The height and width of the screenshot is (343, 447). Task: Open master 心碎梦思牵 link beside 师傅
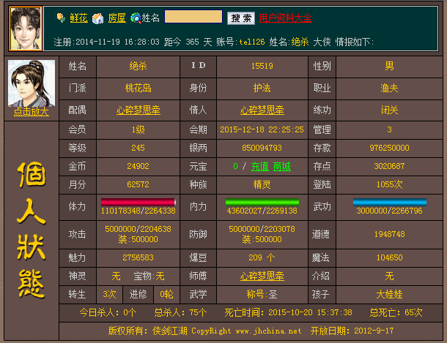(x=262, y=276)
